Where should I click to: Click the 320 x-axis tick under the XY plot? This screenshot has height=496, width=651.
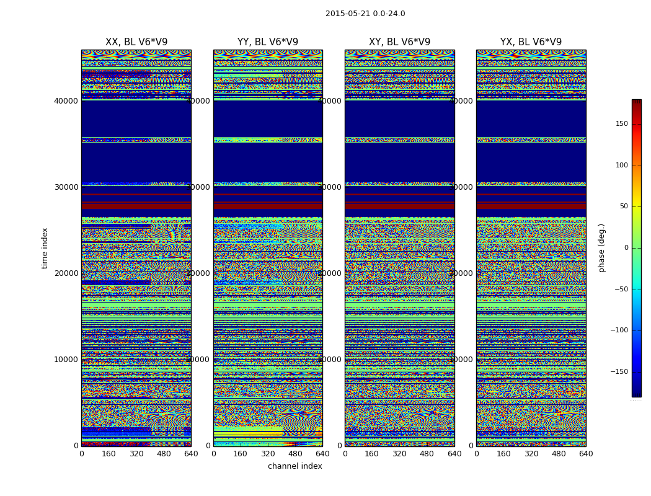399,454
